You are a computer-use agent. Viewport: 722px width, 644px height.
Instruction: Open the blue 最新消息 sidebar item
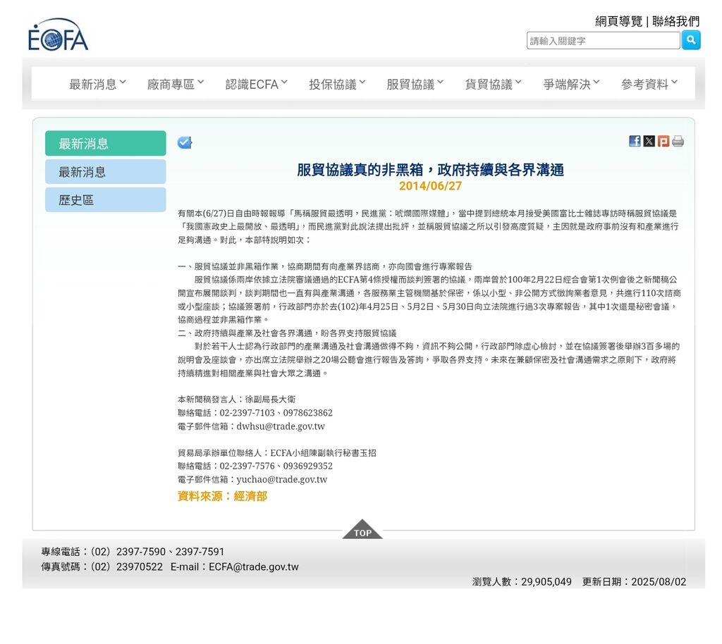[x=106, y=172]
